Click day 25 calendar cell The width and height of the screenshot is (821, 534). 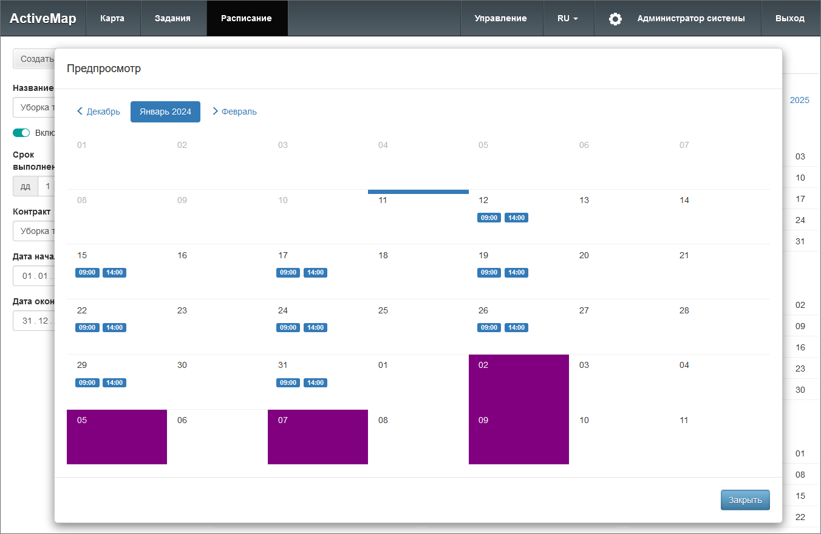tap(418, 327)
